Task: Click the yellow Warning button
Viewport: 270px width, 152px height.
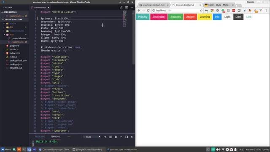Action: [x=205, y=17]
